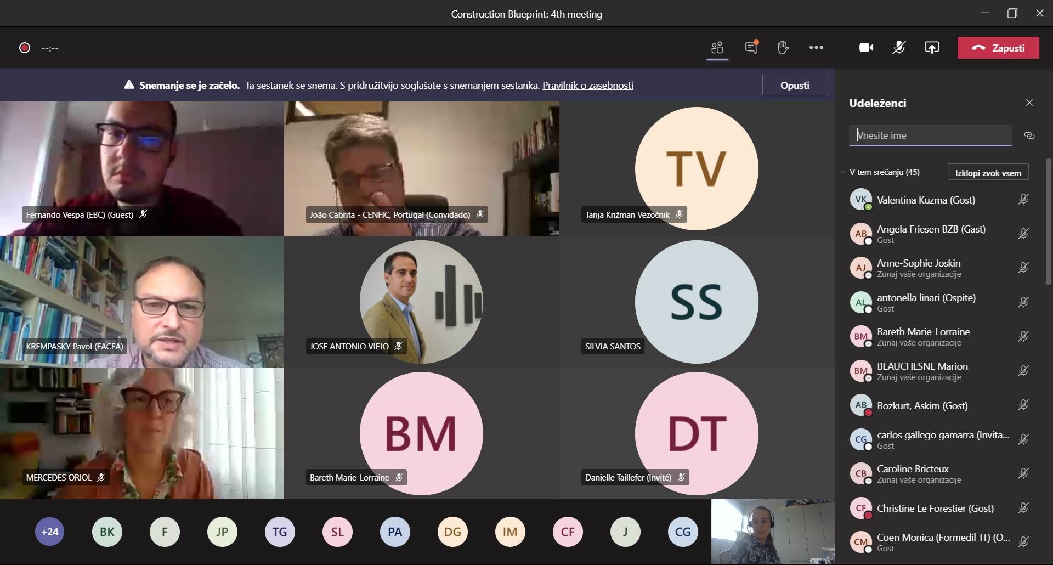
Task: Click the DT avatar of Danielle Taillefer
Action: pyautogui.click(x=697, y=433)
